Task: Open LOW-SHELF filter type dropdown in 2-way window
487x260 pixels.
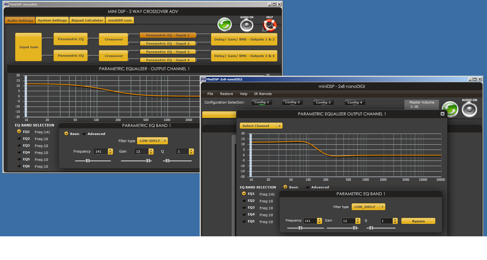Action: tap(152, 141)
